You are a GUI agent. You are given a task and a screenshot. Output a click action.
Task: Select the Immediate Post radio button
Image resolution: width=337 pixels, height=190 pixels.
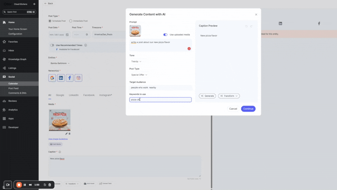coord(71,21)
